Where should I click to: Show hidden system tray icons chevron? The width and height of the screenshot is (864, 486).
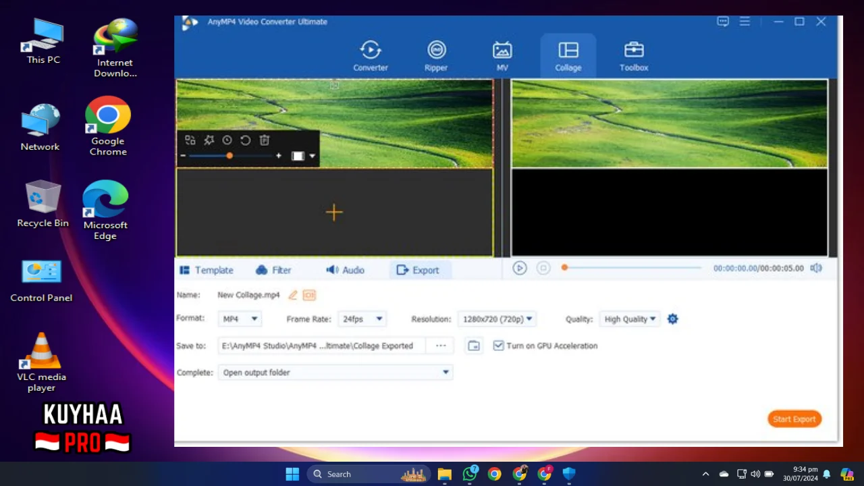pyautogui.click(x=705, y=474)
